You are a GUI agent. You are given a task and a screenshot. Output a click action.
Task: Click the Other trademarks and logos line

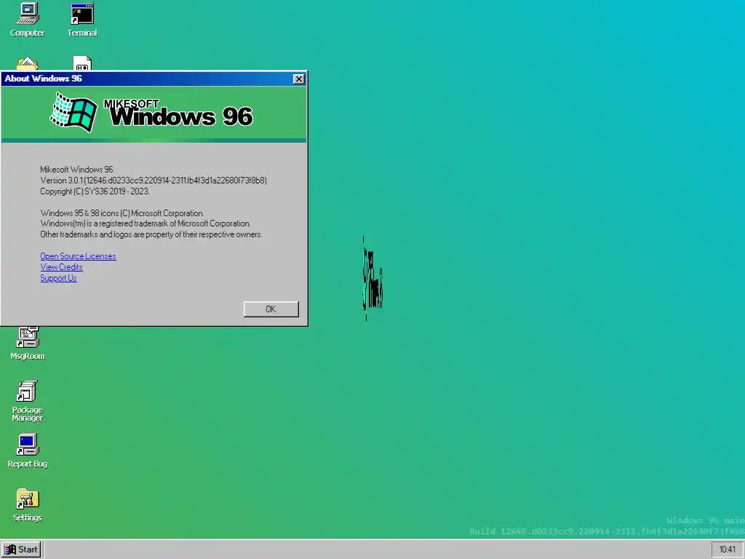151,234
